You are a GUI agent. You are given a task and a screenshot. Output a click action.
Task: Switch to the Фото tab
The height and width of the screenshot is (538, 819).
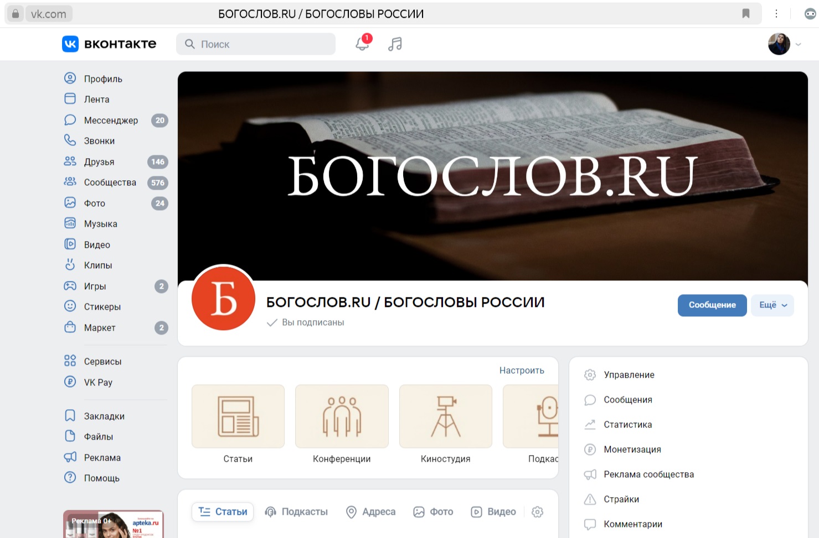433,512
